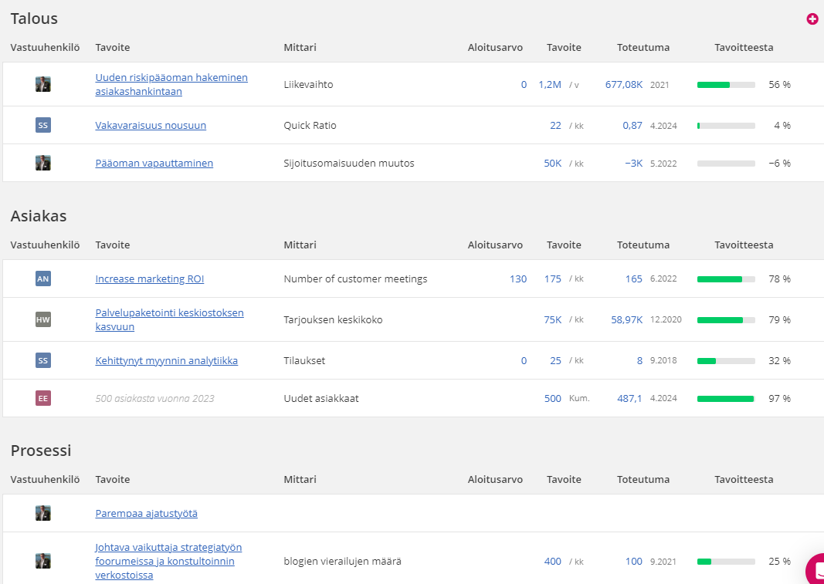This screenshot has width=824, height=584.
Task: Click the greyed 500 asiakasta vuonna 2023 goal
Action: tap(154, 399)
